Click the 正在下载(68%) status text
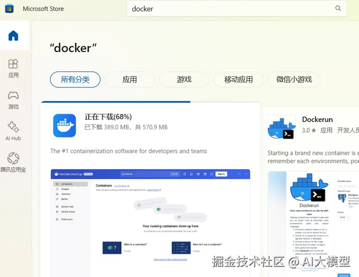 pyautogui.click(x=108, y=117)
